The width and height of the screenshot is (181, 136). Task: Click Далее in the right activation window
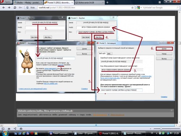164,49
